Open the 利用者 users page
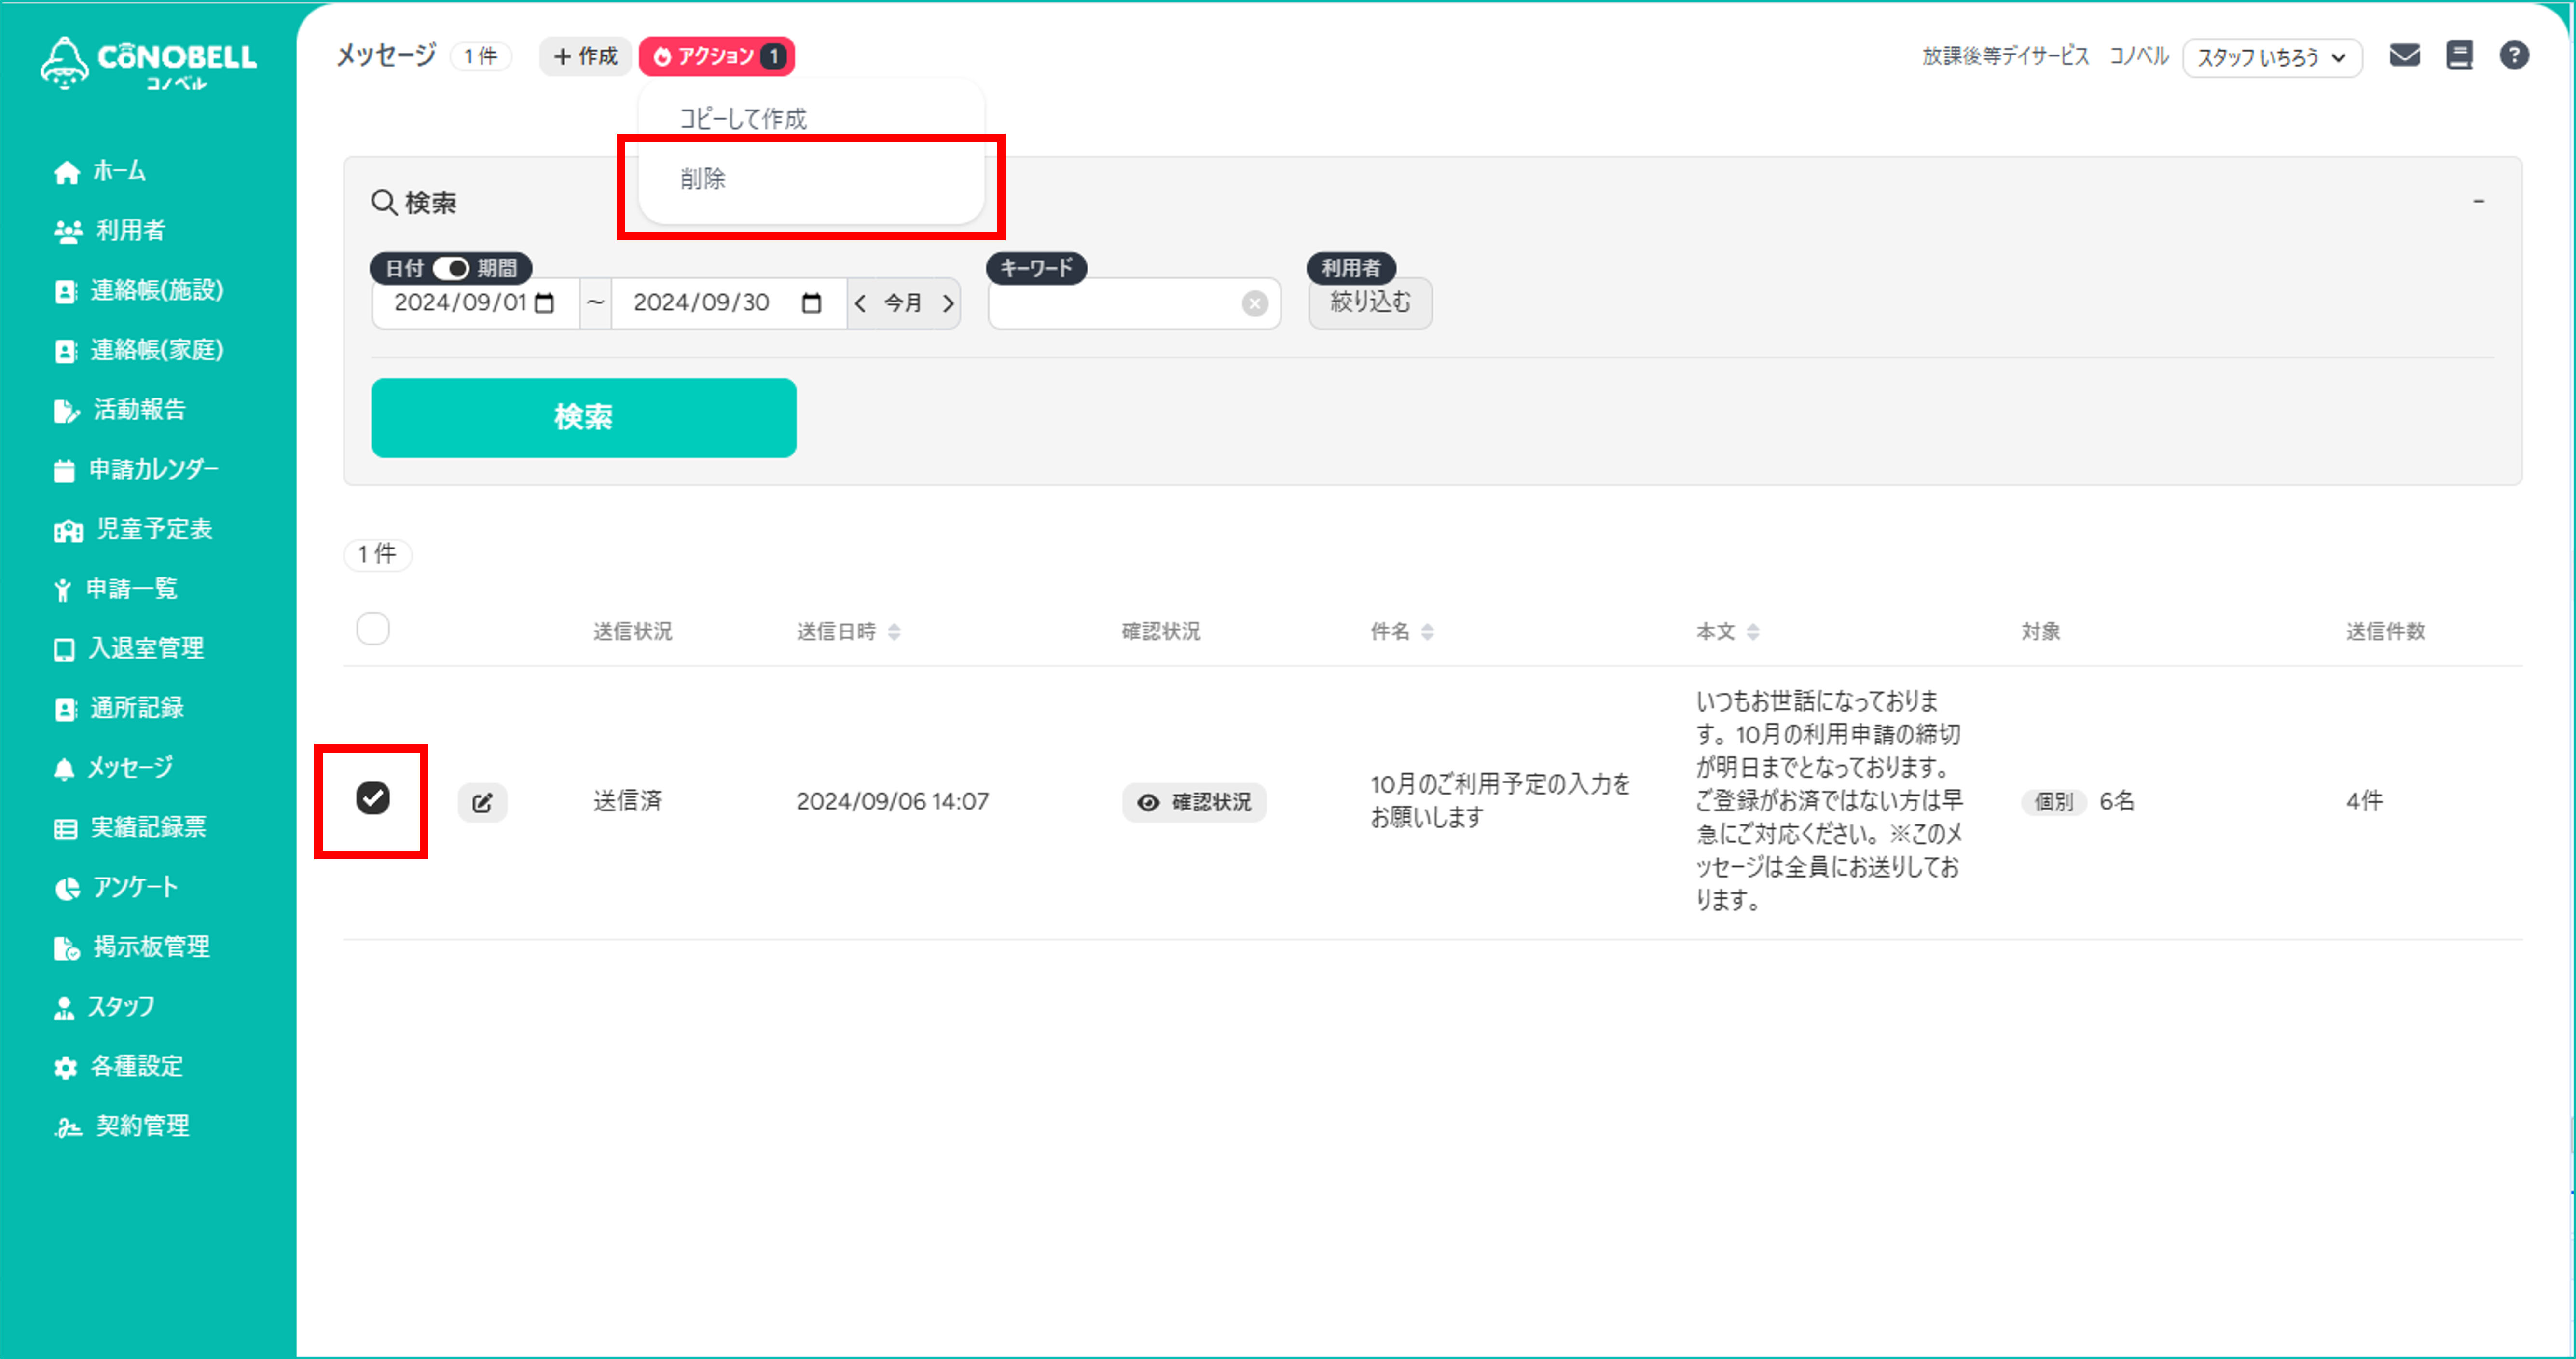Viewport: 2576px width, 1359px height. click(x=110, y=231)
